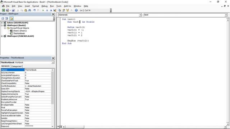
Task: Switch to the Categorized tab
Action: (17, 66)
